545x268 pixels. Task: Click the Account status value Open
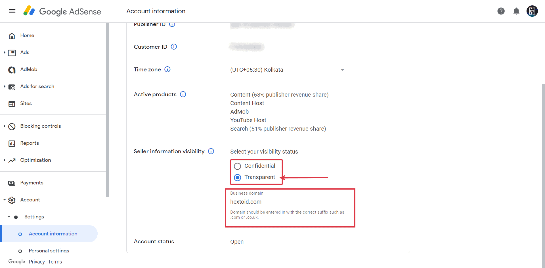(237, 242)
